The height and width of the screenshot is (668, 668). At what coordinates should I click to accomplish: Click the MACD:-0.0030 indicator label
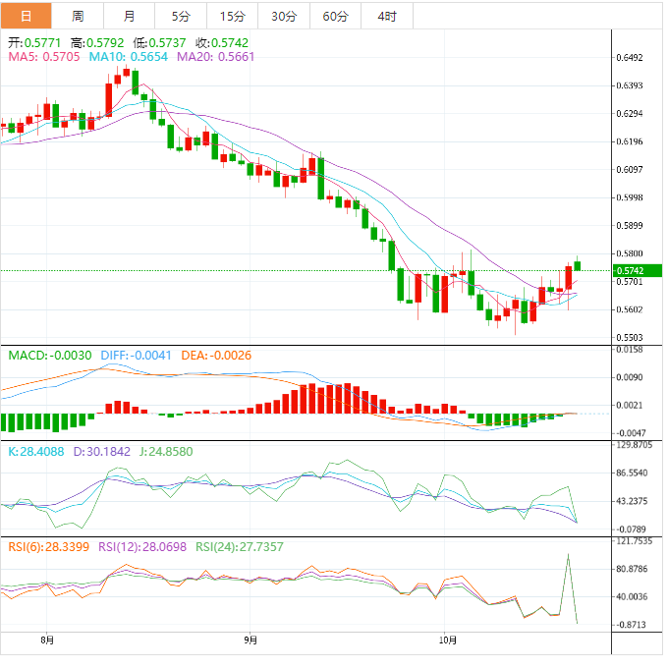(50, 356)
